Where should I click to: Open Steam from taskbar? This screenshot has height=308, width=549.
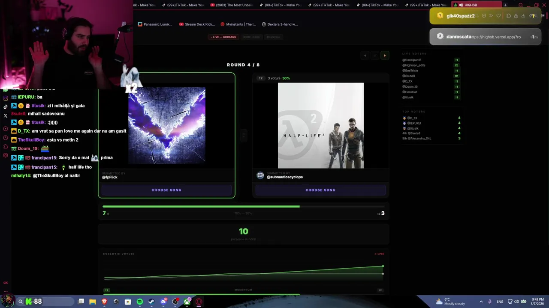point(151,302)
